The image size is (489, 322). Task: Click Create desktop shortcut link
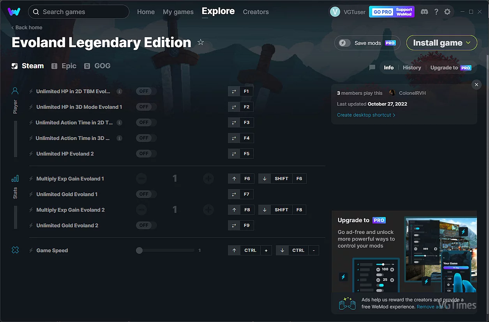pyautogui.click(x=366, y=115)
